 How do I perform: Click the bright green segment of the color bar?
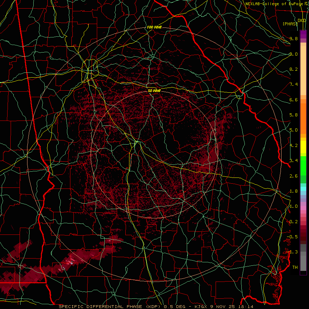[x=303, y=165]
